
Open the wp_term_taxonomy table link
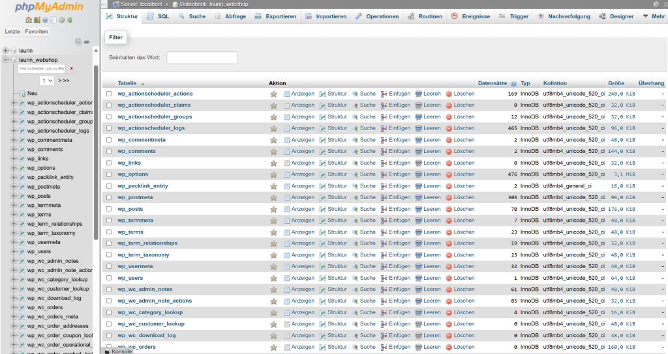[x=144, y=255]
